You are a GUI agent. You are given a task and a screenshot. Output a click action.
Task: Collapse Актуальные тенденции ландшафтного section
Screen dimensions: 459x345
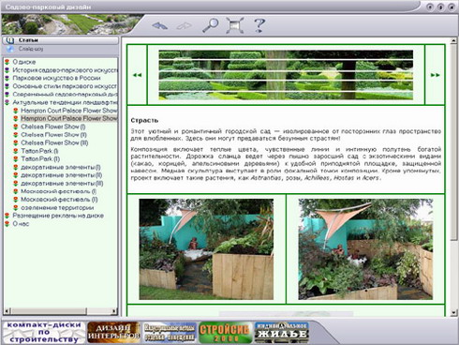tap(65, 102)
